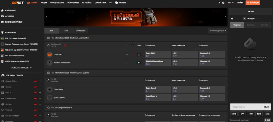Open the language flag dropdown
Viewport: 273px width, 122px height.
[x=231, y=3]
